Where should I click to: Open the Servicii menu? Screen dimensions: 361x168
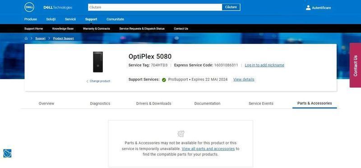coord(70,19)
